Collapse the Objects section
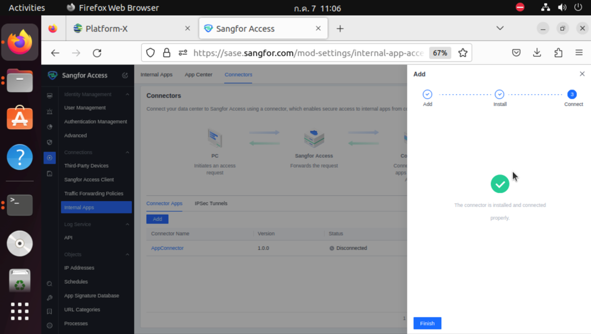591x334 pixels. pos(127,254)
